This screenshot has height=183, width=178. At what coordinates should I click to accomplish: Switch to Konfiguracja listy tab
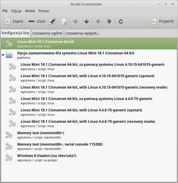coord(16,33)
